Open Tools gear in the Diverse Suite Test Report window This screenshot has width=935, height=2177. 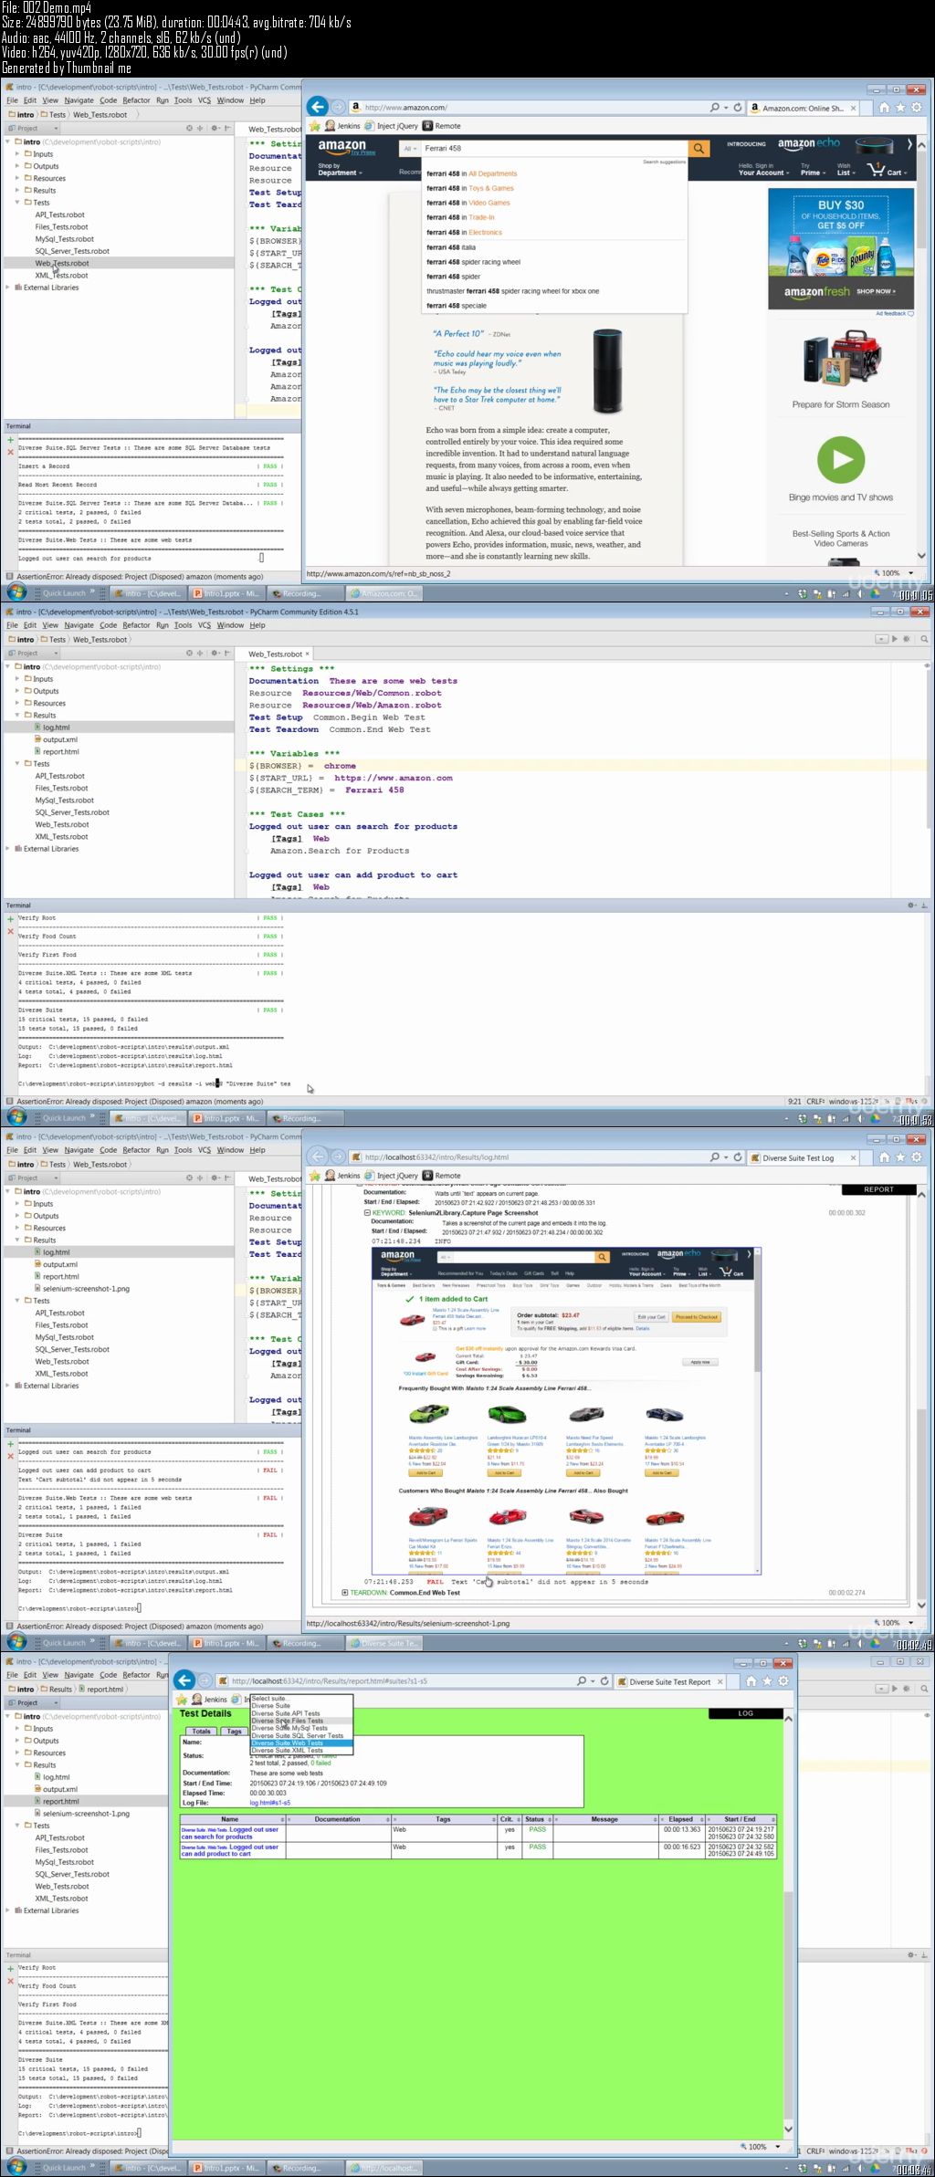(x=783, y=1680)
